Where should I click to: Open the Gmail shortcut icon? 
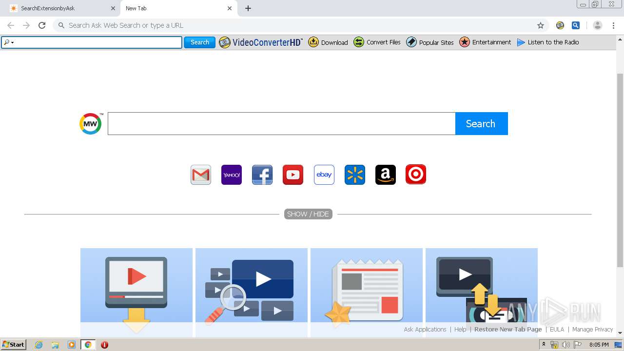(201, 175)
